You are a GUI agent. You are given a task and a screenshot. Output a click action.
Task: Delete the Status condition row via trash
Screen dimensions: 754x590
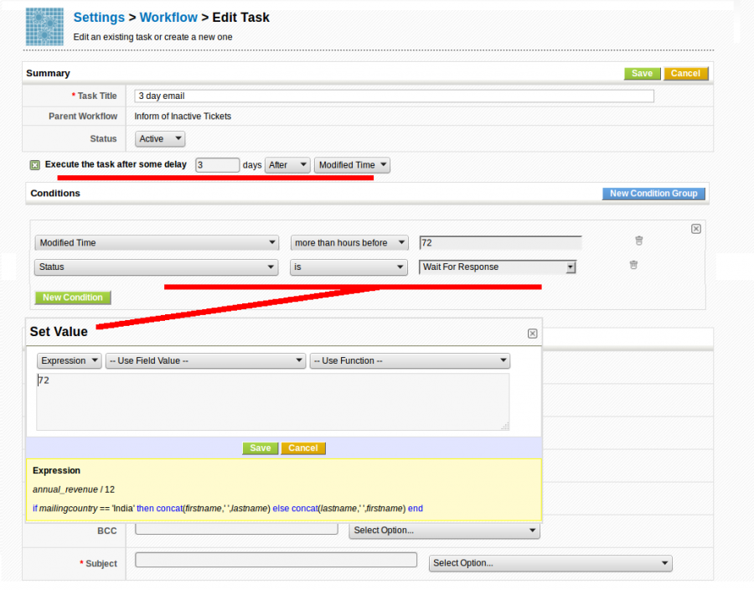[x=633, y=265]
